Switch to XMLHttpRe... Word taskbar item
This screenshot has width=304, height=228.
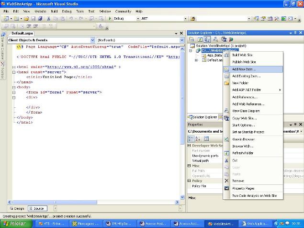tap(119, 224)
